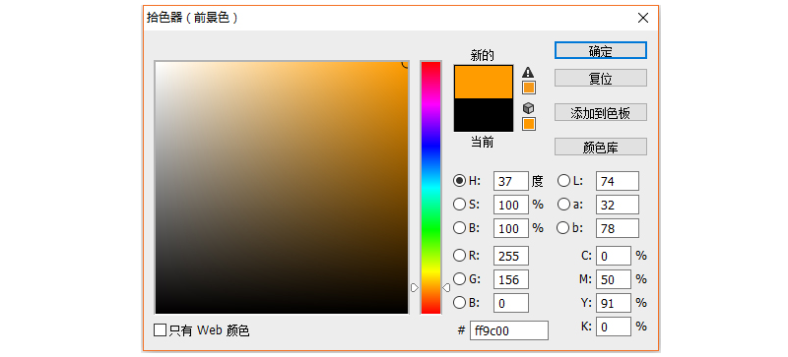Enable the 只有 Web 颜色 checkbox
This screenshot has height=357, width=788.
click(160, 329)
